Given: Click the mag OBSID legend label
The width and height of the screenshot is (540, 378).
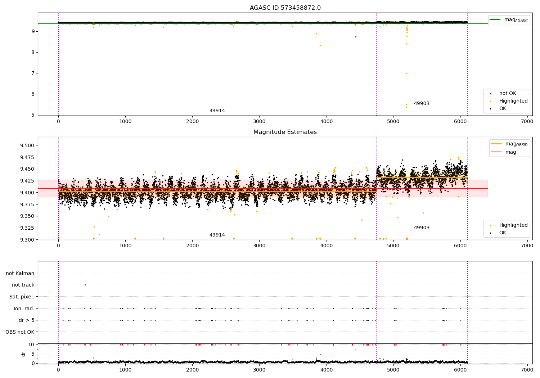Looking at the screenshot, I should tap(516, 144).
